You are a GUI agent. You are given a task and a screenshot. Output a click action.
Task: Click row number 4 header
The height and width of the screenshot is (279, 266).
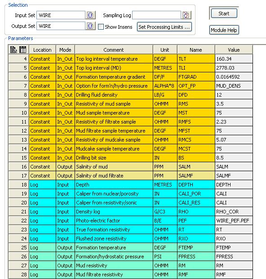tap(18, 59)
